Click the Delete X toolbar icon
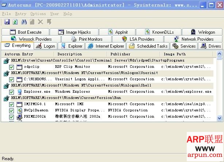Screen dimensions: 224x162 [x=41, y=22]
